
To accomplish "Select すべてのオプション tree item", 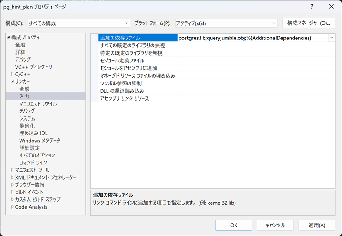I will coord(37,155).
